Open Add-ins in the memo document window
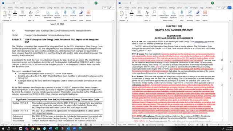233x131 pixels. (88, 14)
